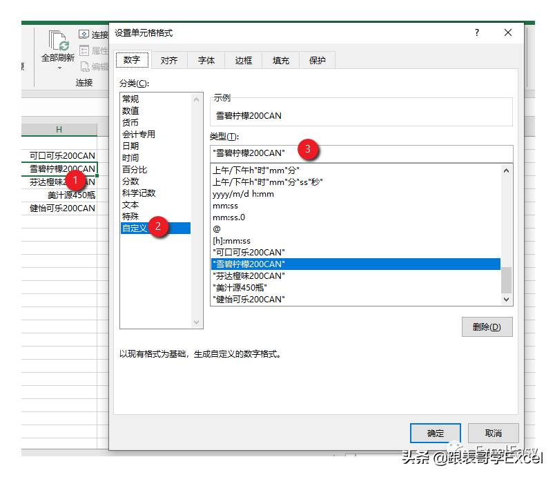Click type list scroll-down arrow

tap(507, 300)
